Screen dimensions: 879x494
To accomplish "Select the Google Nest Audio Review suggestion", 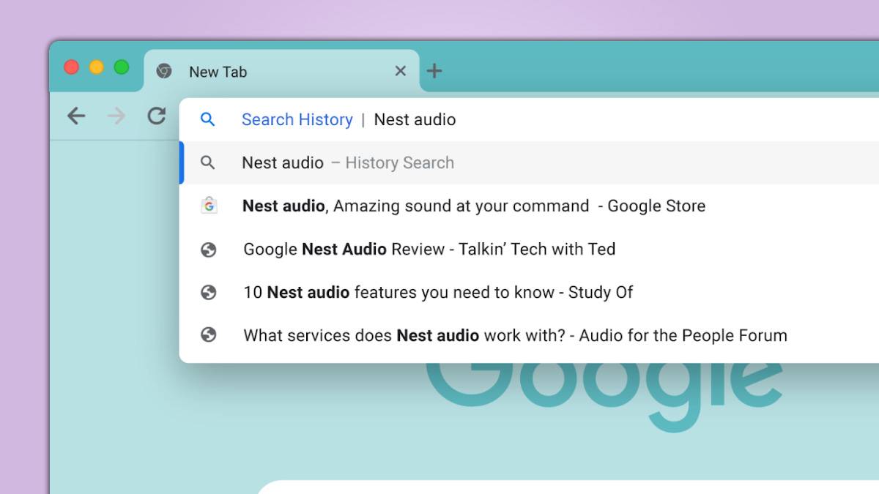I will 428,249.
